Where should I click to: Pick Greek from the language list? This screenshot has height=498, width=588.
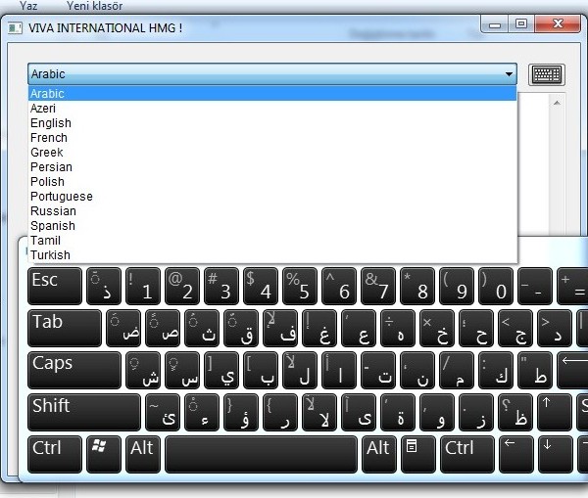tap(272, 152)
